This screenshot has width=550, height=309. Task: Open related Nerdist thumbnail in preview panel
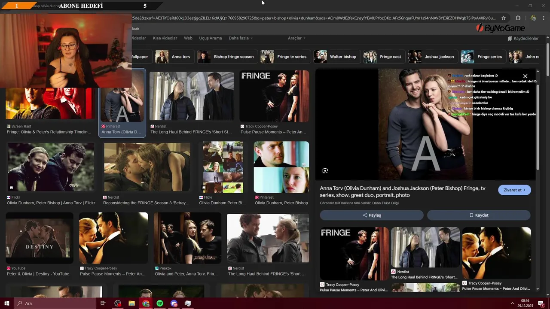point(425,247)
